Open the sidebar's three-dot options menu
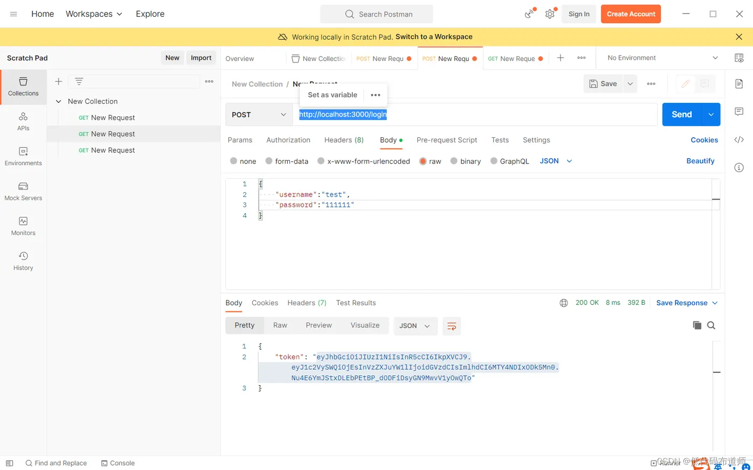The image size is (753, 470). click(209, 81)
